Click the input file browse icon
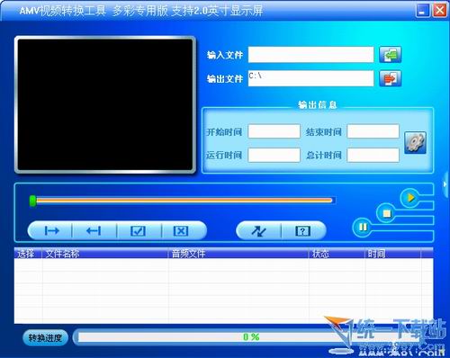Image resolution: width=450 pixels, height=358 pixels. pyautogui.click(x=390, y=55)
